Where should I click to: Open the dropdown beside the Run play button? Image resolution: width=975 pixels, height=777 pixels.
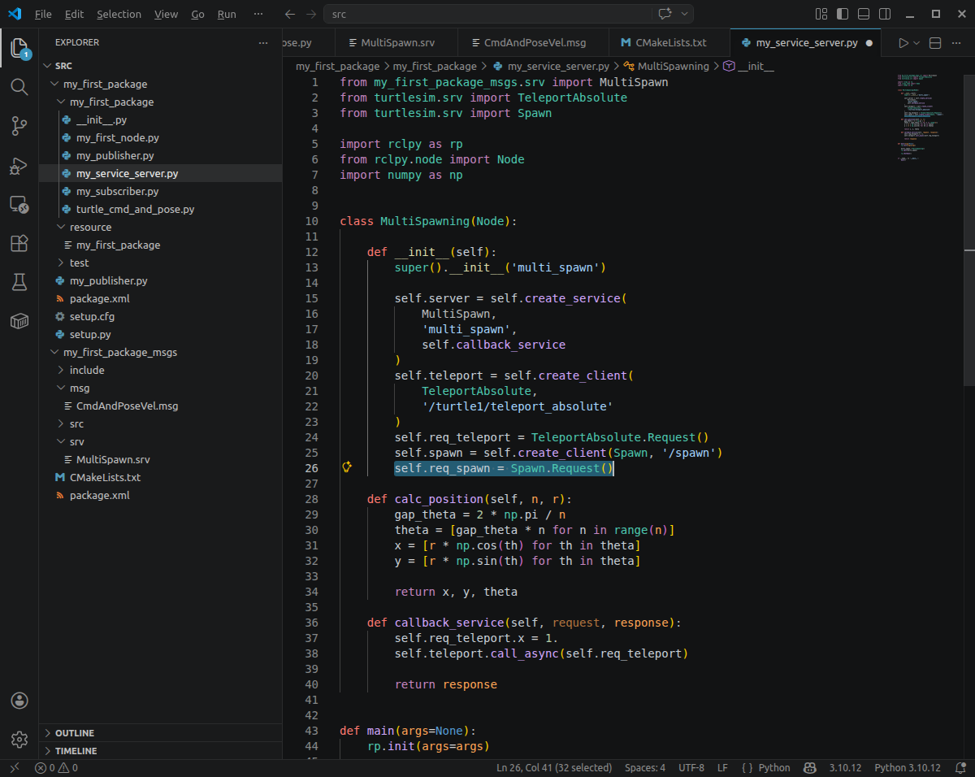point(916,43)
